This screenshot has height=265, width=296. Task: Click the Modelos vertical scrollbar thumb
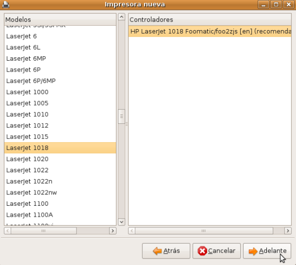tap(121, 117)
